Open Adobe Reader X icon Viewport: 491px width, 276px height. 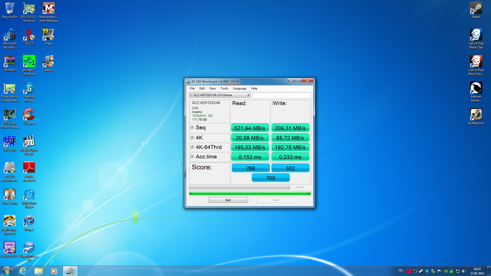point(29,171)
